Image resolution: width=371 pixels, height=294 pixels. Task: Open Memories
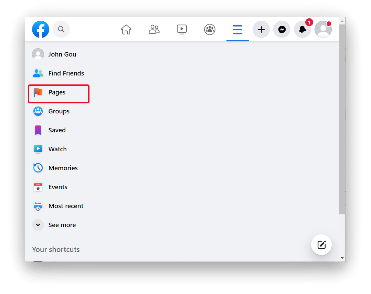pyautogui.click(x=63, y=168)
